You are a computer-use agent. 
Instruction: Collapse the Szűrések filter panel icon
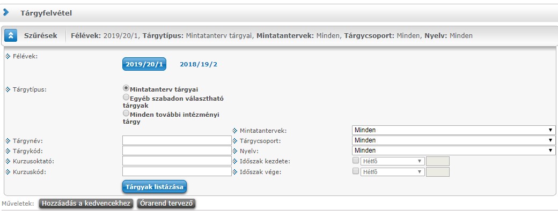coord(11,35)
